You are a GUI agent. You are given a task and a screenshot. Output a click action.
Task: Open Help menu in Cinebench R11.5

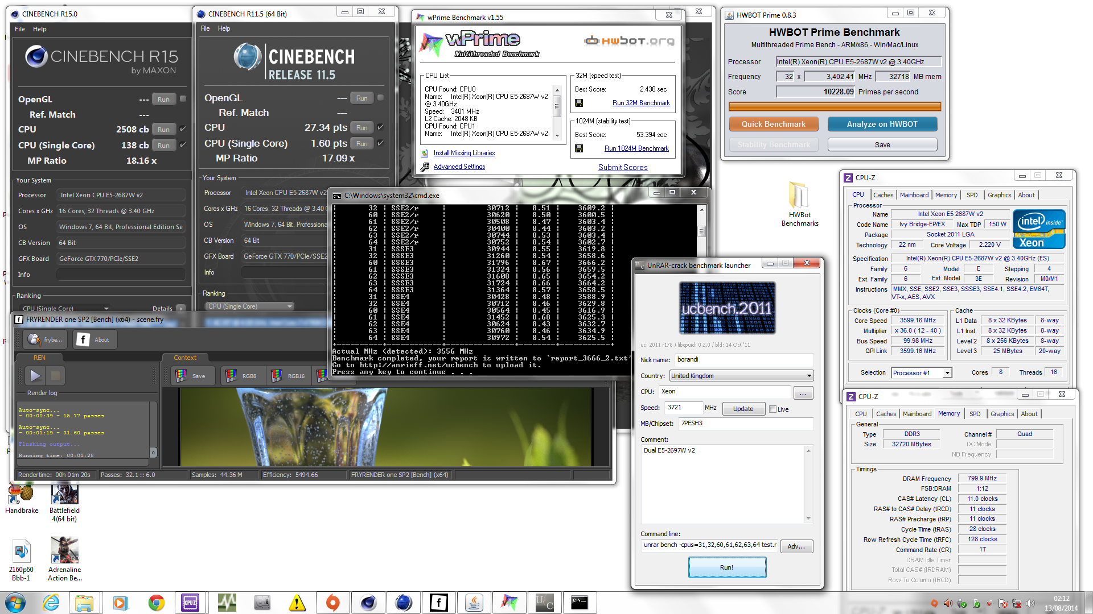[x=224, y=28]
